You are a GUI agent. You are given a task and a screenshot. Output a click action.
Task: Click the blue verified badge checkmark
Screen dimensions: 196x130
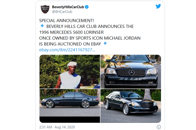87,7
